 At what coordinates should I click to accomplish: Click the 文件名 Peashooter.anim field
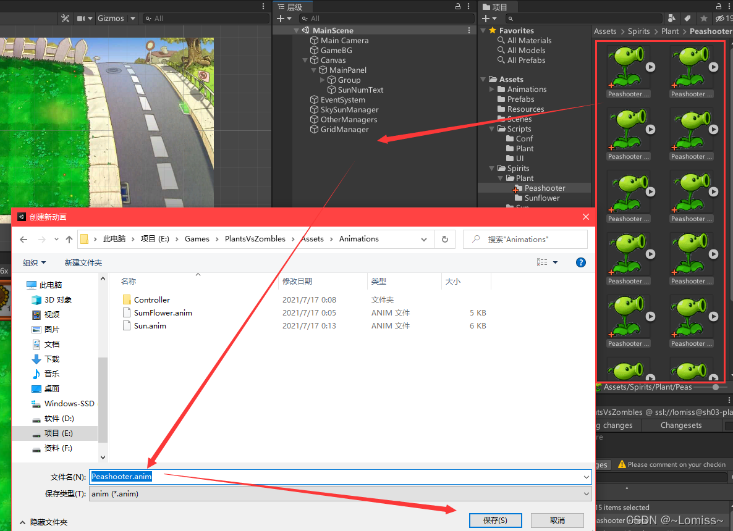[341, 477]
